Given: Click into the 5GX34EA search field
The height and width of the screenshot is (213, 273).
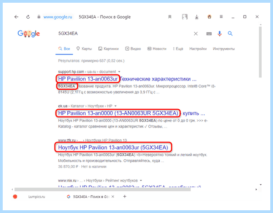Looking at the screenshot, I should point(122,33).
